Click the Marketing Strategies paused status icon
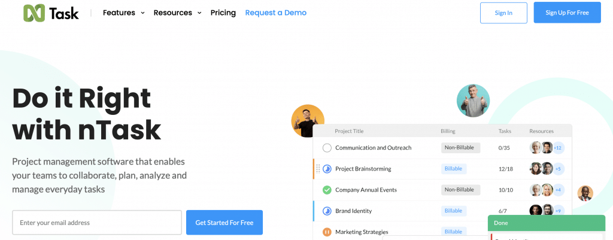Screen dimensions: 613x240 (327, 232)
